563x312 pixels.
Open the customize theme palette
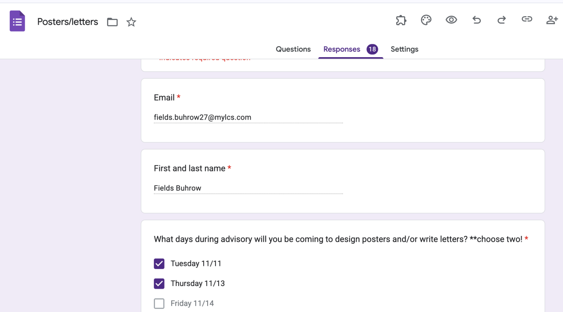click(x=426, y=20)
